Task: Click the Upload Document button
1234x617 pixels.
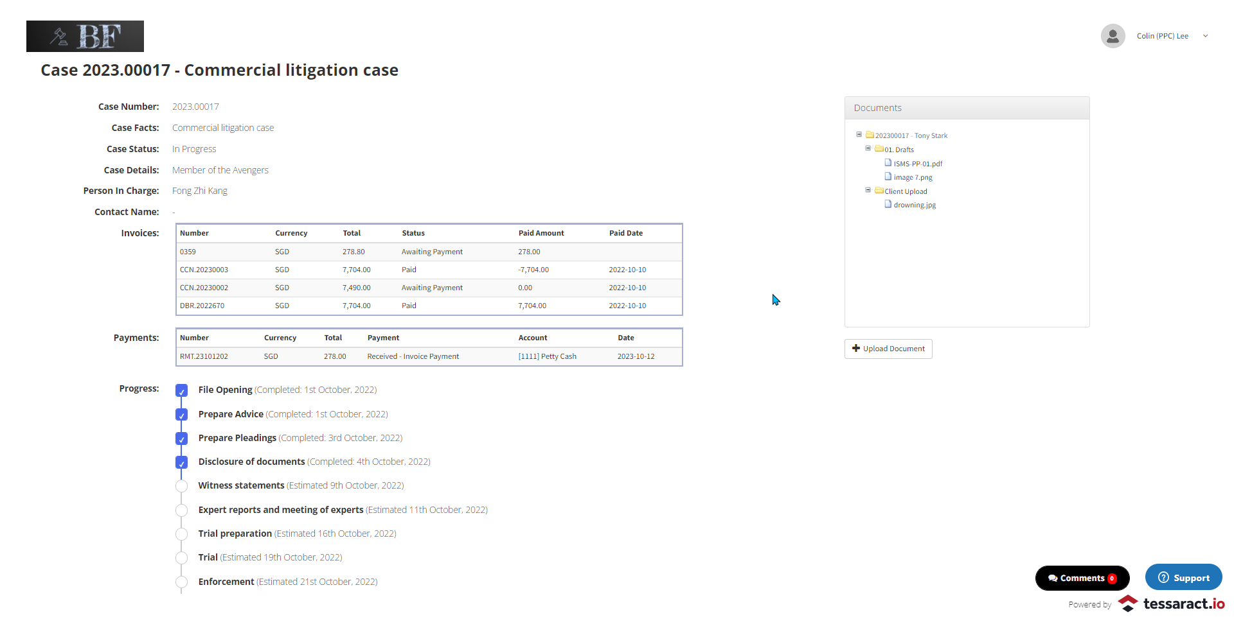Action: pos(888,349)
